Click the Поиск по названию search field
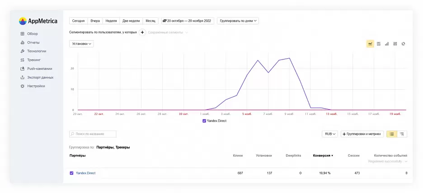Viewport: 423px width, 193px height. [x=93, y=134]
